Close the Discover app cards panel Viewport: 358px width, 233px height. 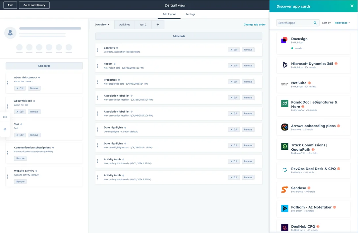[352, 6]
